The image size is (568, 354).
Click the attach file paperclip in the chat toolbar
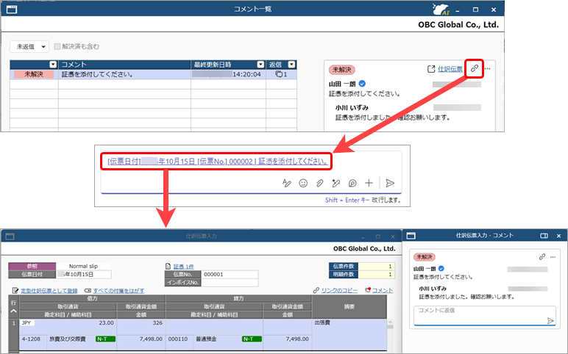[319, 183]
